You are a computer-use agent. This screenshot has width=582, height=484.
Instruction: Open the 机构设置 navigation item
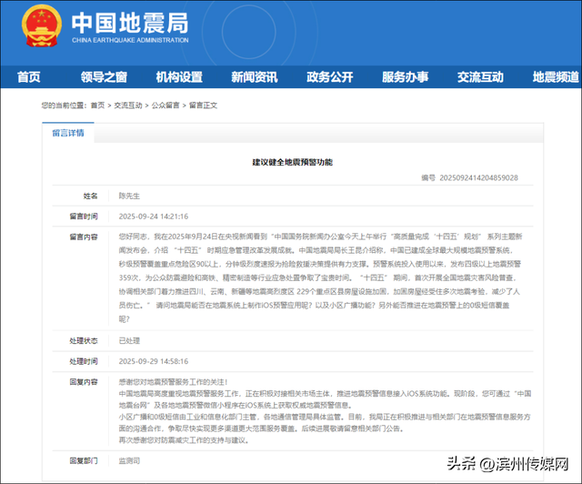pyautogui.click(x=179, y=77)
